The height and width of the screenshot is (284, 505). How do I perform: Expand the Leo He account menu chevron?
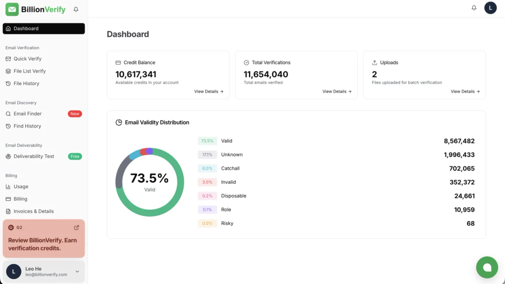[x=77, y=272]
